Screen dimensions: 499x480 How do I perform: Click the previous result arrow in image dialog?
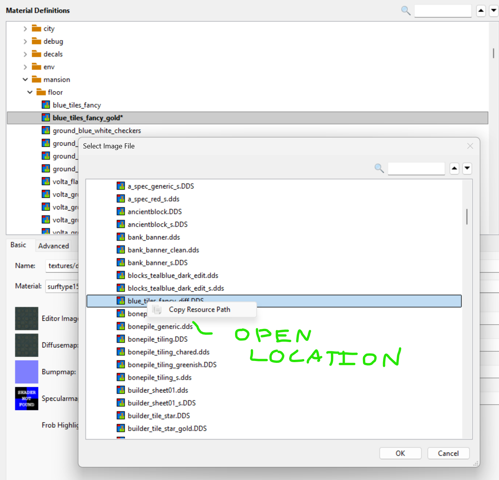pos(455,169)
